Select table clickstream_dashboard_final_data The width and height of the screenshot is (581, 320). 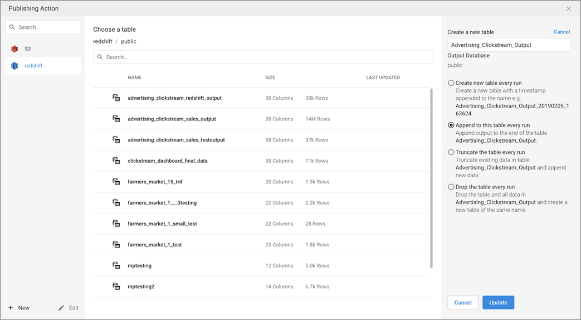point(168,161)
